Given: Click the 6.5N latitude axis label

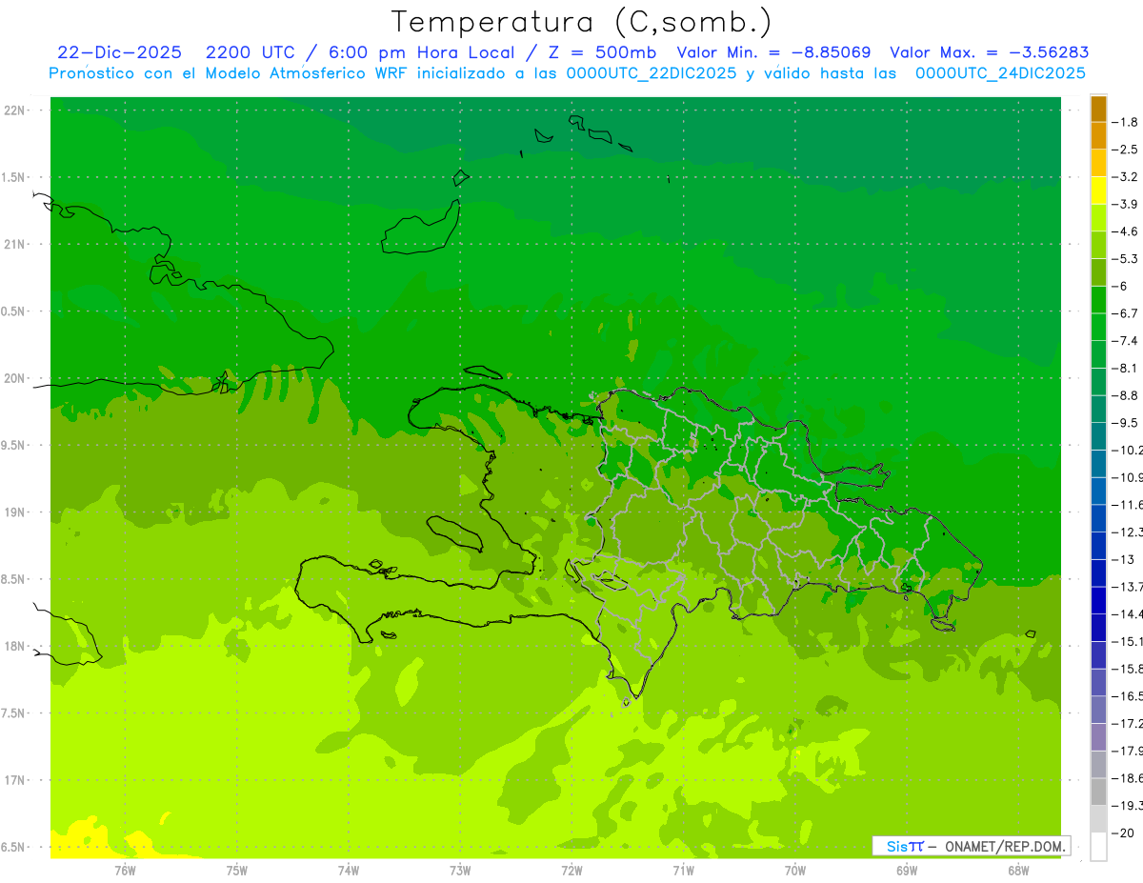Looking at the screenshot, I should pyautogui.click(x=13, y=847).
